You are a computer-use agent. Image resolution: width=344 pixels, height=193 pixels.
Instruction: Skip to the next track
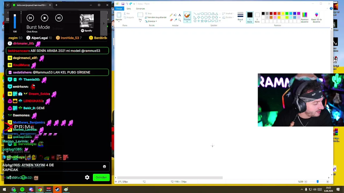[x=59, y=18]
